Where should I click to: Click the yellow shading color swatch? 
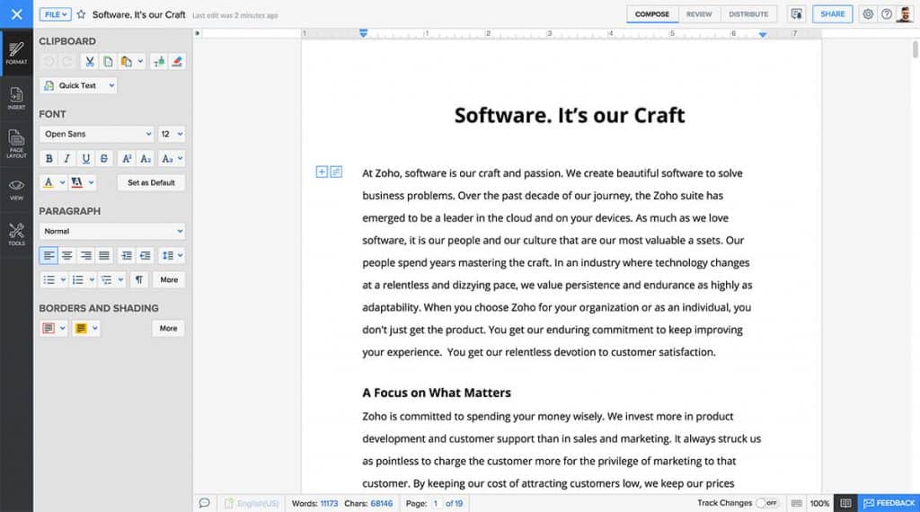tap(81, 329)
